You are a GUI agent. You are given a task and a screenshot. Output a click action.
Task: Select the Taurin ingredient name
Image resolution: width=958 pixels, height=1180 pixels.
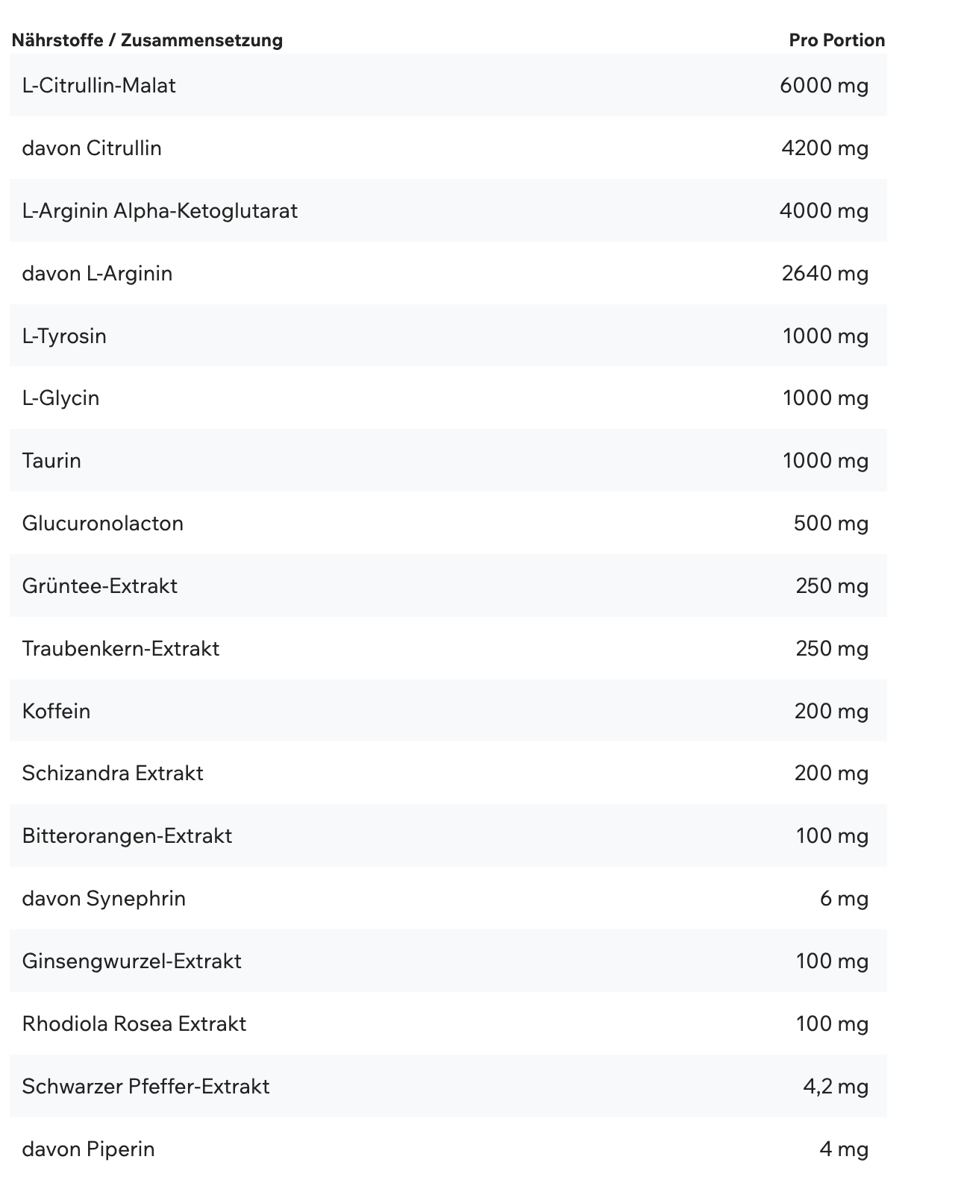(x=51, y=461)
